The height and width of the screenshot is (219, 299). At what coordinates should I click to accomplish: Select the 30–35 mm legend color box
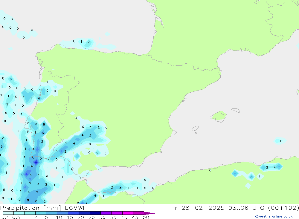pyautogui.click(x=106, y=213)
